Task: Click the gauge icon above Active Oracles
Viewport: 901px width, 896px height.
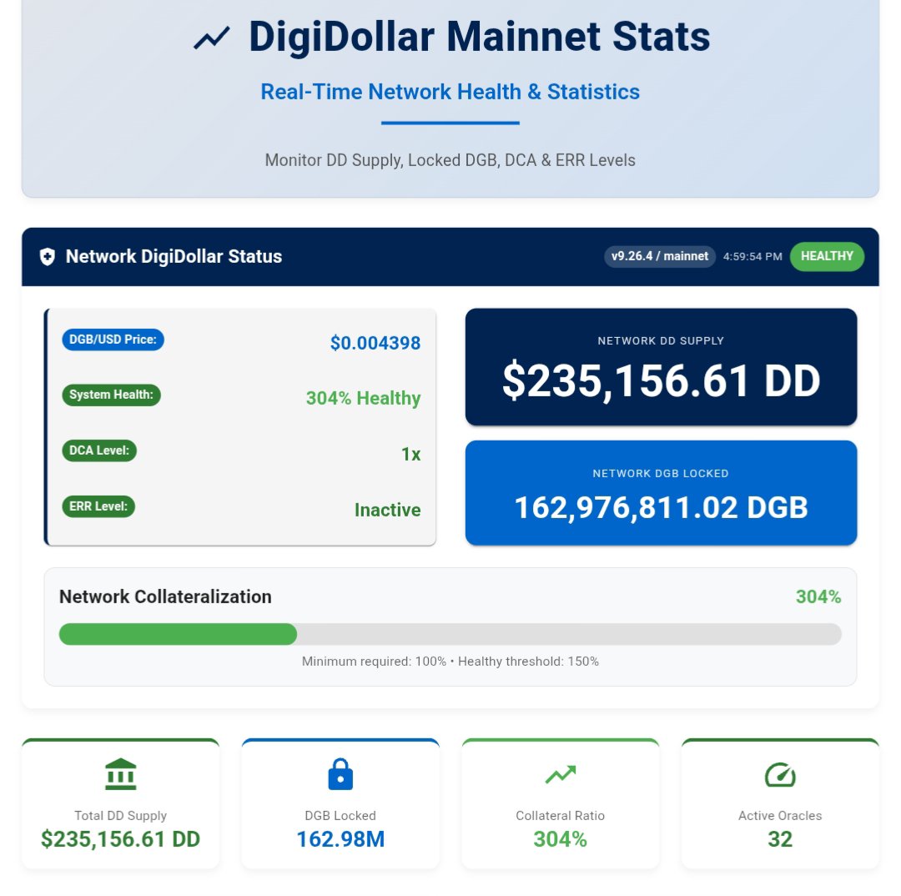Action: [x=780, y=774]
